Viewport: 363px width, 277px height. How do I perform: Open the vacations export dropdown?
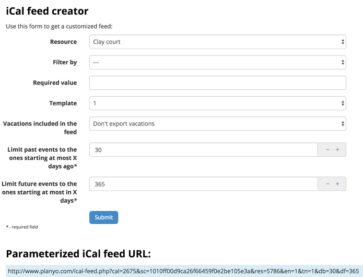(x=217, y=124)
